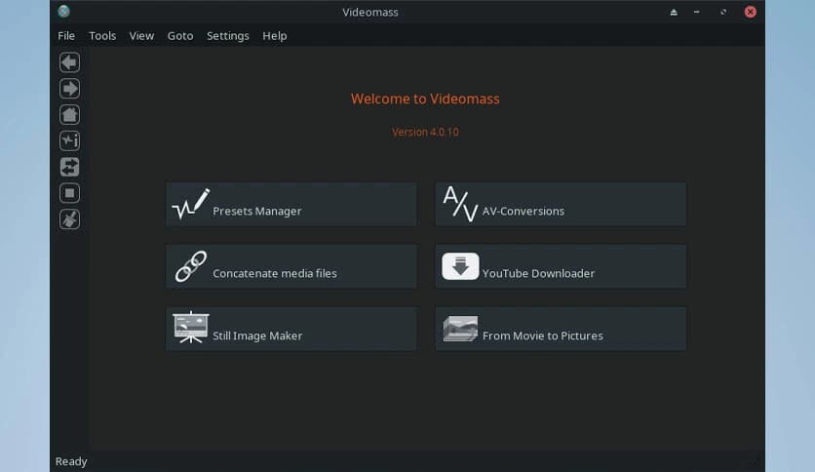Launch AV-Conversions panel
Viewport: 815px width, 472px height.
click(x=561, y=204)
